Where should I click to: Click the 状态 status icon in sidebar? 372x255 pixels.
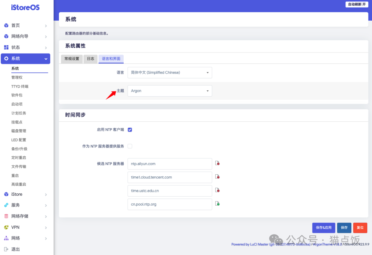(6, 47)
